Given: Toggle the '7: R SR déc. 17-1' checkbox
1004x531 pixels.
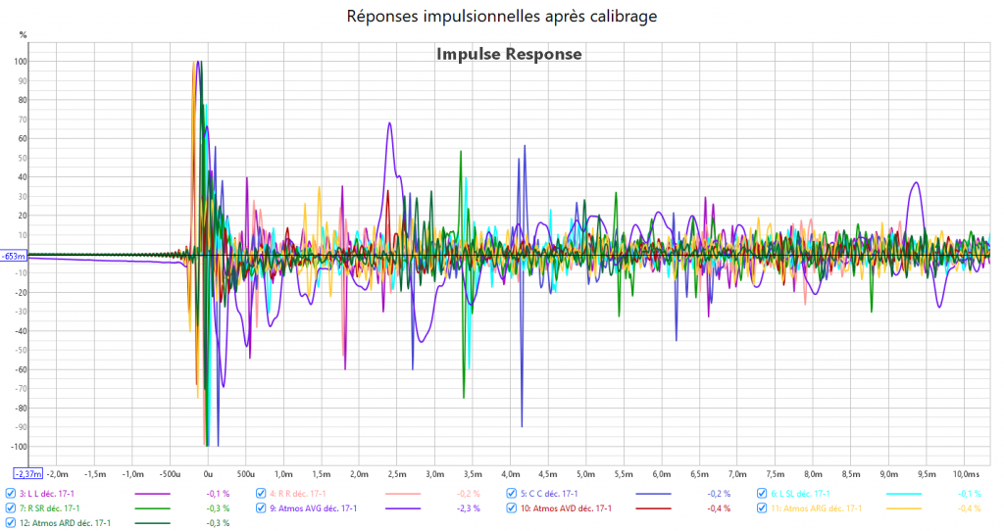Looking at the screenshot, I should click(11, 508).
